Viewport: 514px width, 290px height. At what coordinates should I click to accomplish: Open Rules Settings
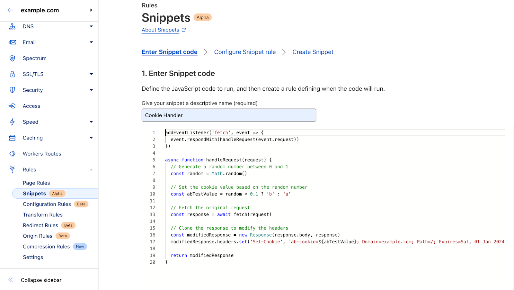coord(33,257)
